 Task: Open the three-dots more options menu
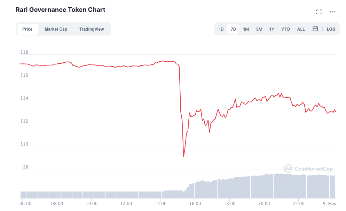pyautogui.click(x=333, y=12)
